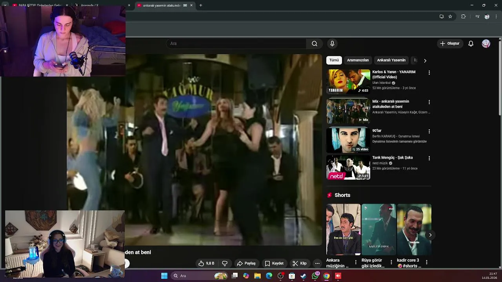Click the 90'lar playlist thumbnail
Image resolution: width=502 pixels, height=282 pixels.
tap(348, 140)
